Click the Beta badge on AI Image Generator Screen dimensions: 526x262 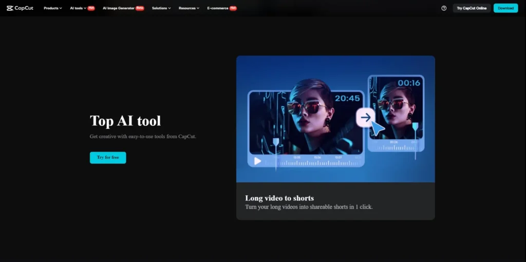click(140, 8)
